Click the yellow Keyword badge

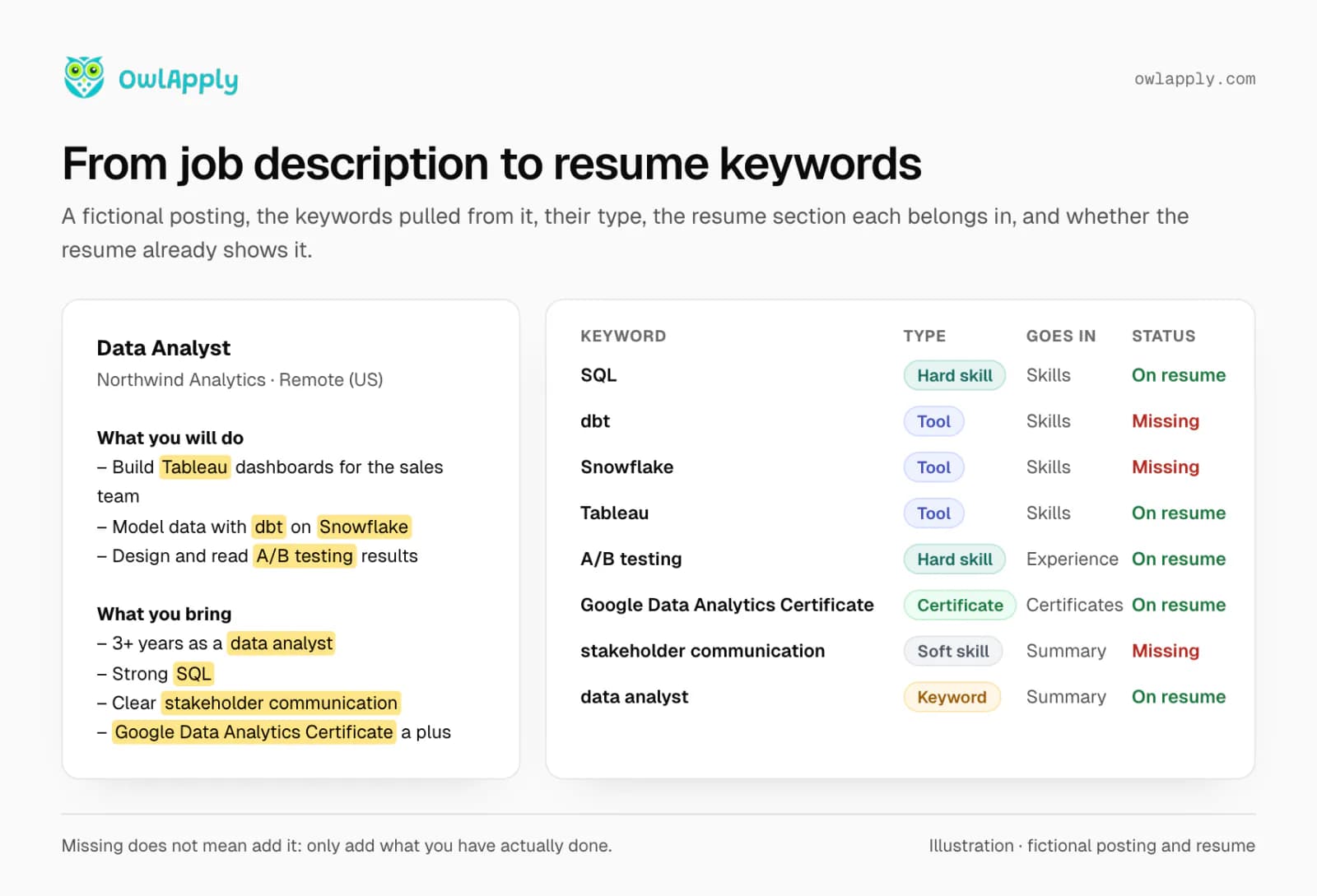point(952,698)
